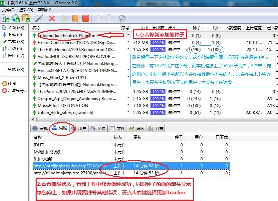The image size is (278, 201).
Task: Sort the torrent list by the 状态 column header
Action: tap(172, 28)
